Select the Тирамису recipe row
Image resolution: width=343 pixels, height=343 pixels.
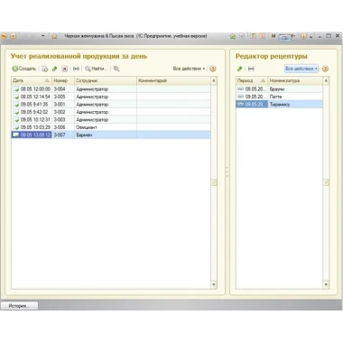click(x=279, y=105)
